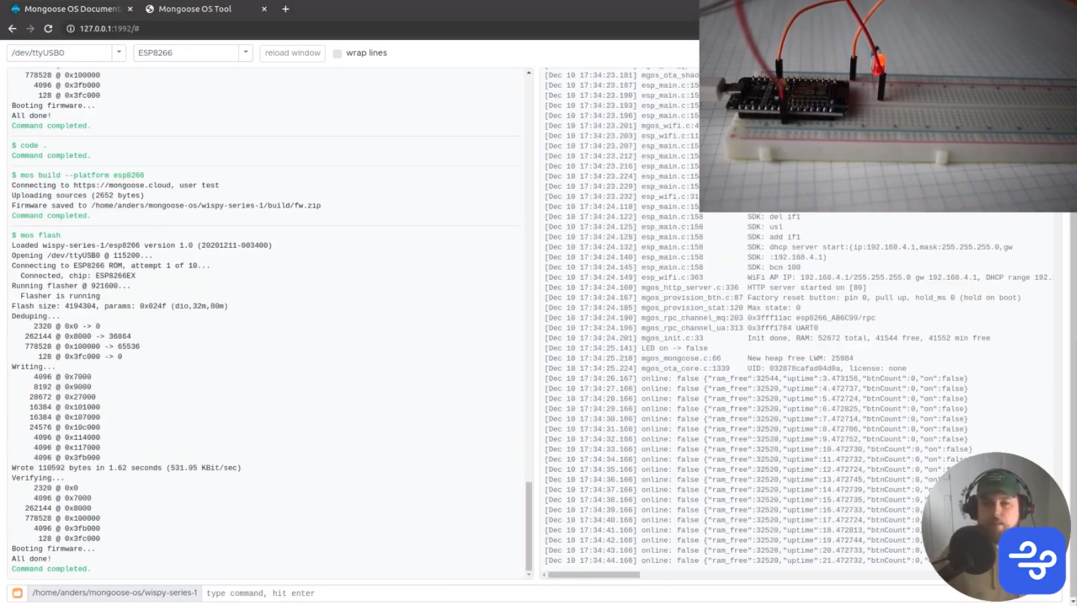
Task: Click the address bar showing 127.0.0.1:1992
Action: pyautogui.click(x=109, y=29)
